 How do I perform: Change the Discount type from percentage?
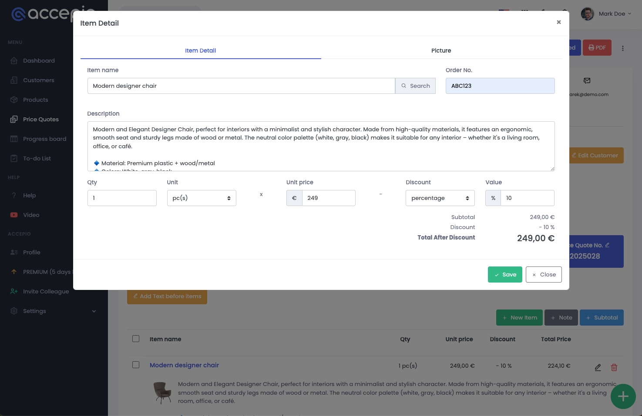coord(440,198)
